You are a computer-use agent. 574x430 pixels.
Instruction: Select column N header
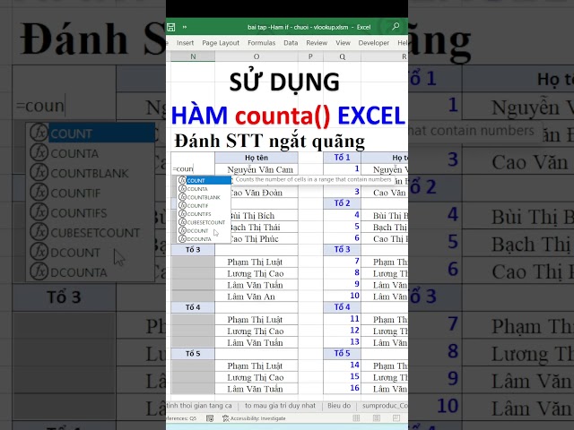click(193, 56)
